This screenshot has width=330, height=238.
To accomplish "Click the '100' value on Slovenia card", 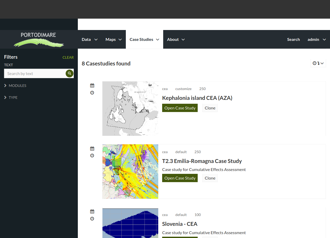I will click(x=198, y=215).
